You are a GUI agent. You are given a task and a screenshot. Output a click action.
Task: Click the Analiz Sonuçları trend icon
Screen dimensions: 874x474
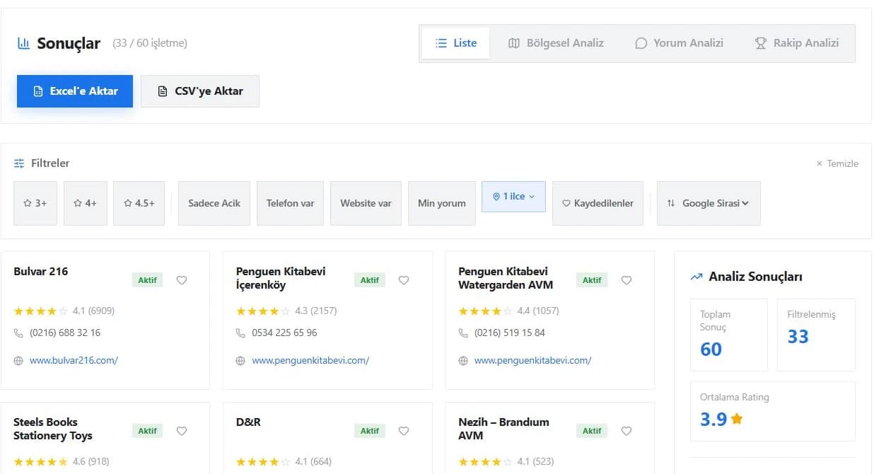(x=697, y=277)
